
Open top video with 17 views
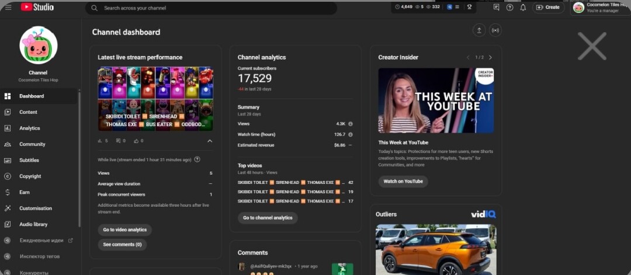pyautogui.click(x=296, y=201)
